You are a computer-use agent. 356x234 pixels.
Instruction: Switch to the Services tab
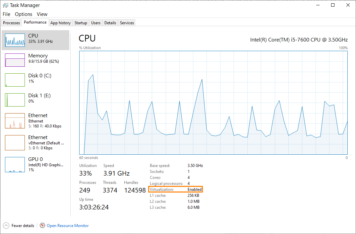[x=127, y=23]
